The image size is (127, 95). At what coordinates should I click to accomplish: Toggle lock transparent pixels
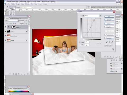tap(10, 23)
